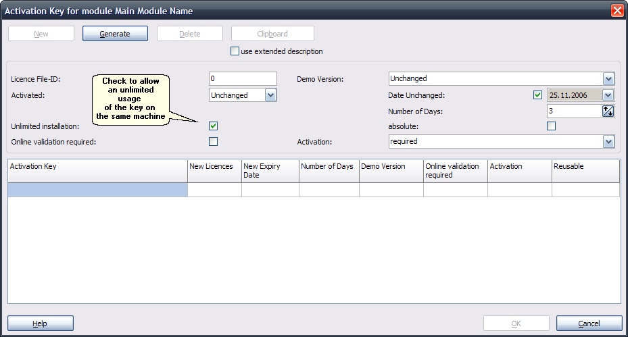This screenshot has width=628, height=337.
Task: Click the Licence File-ID input field
Action: click(243, 79)
